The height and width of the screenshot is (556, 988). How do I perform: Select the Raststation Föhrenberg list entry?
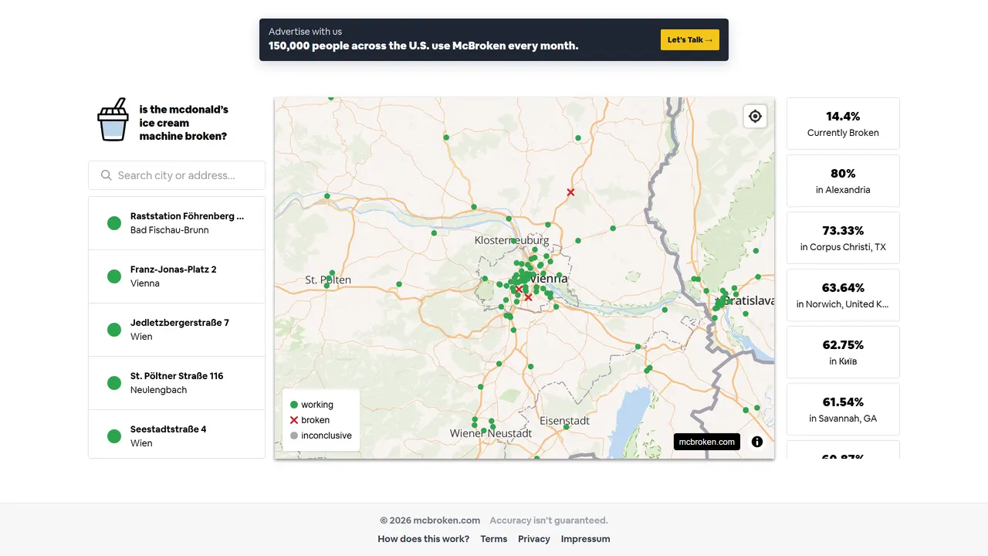click(177, 223)
